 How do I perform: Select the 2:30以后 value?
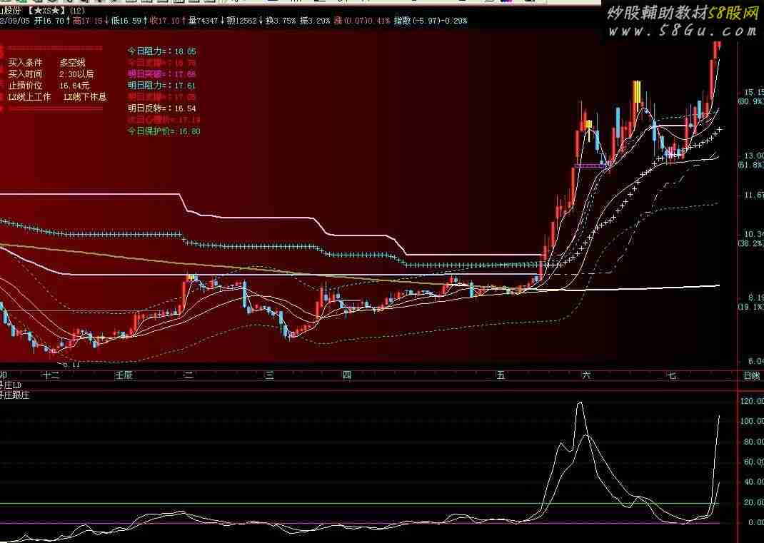pos(76,74)
